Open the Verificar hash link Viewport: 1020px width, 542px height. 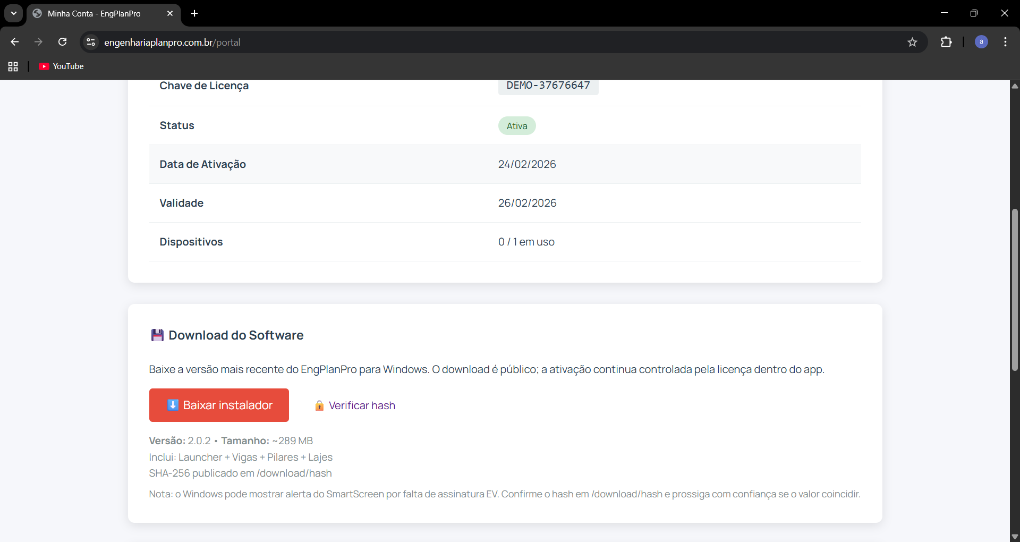click(x=361, y=405)
